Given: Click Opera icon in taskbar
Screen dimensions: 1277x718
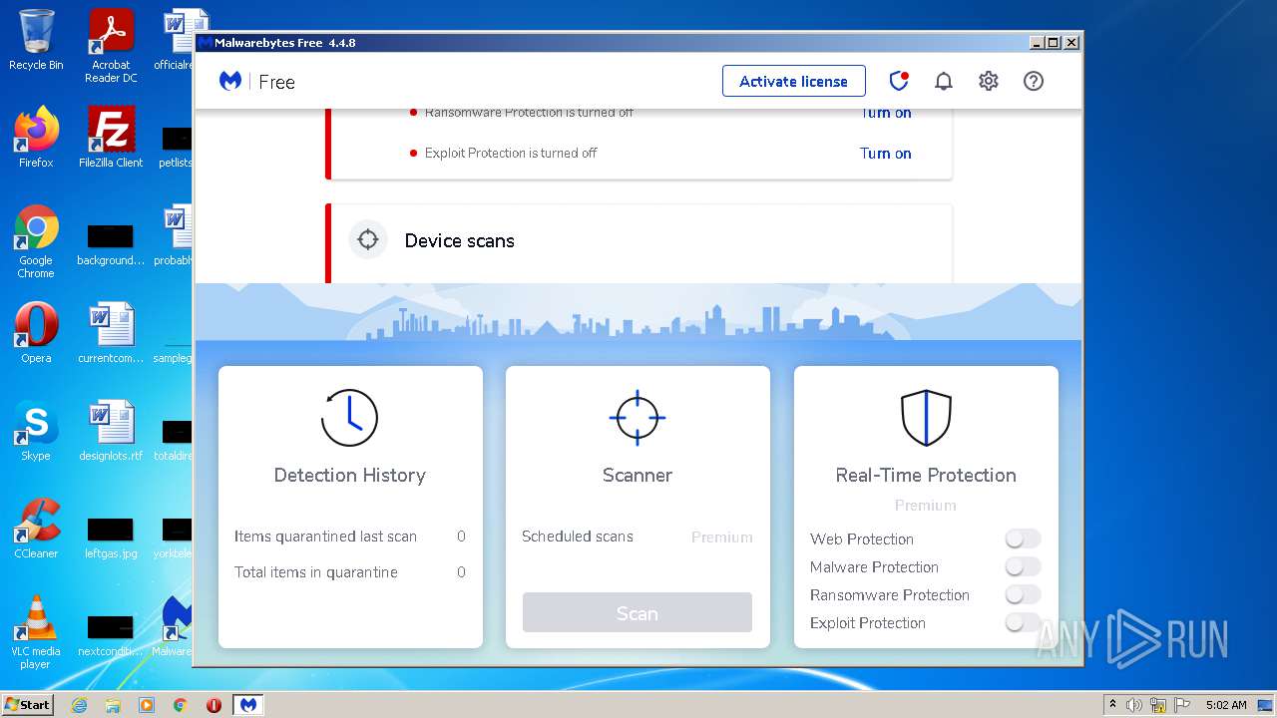Looking at the screenshot, I should [213, 705].
